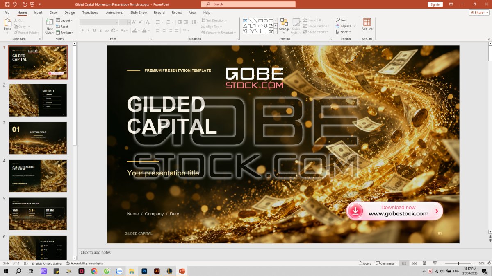492x276 pixels.
Task: Expand the Paste options arrow
Action: pos(7,33)
